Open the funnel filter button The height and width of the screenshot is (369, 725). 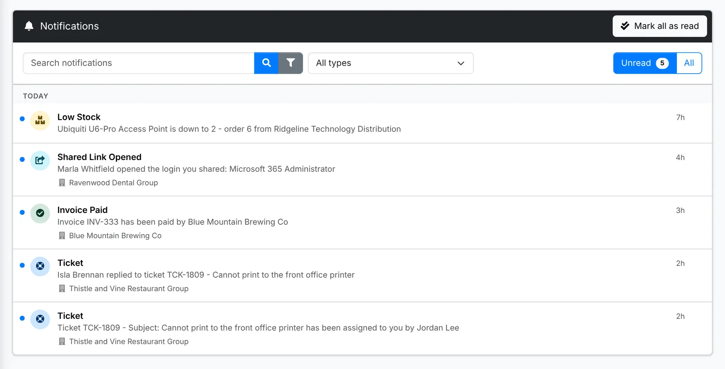pyautogui.click(x=290, y=63)
